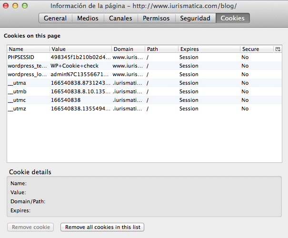Select the Canales tab

point(121,19)
